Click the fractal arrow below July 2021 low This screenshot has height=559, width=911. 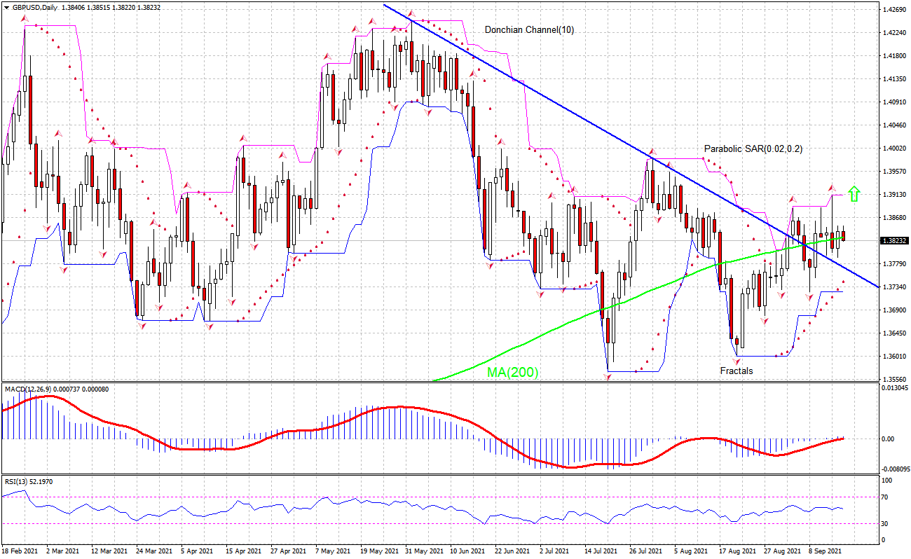tap(608, 377)
